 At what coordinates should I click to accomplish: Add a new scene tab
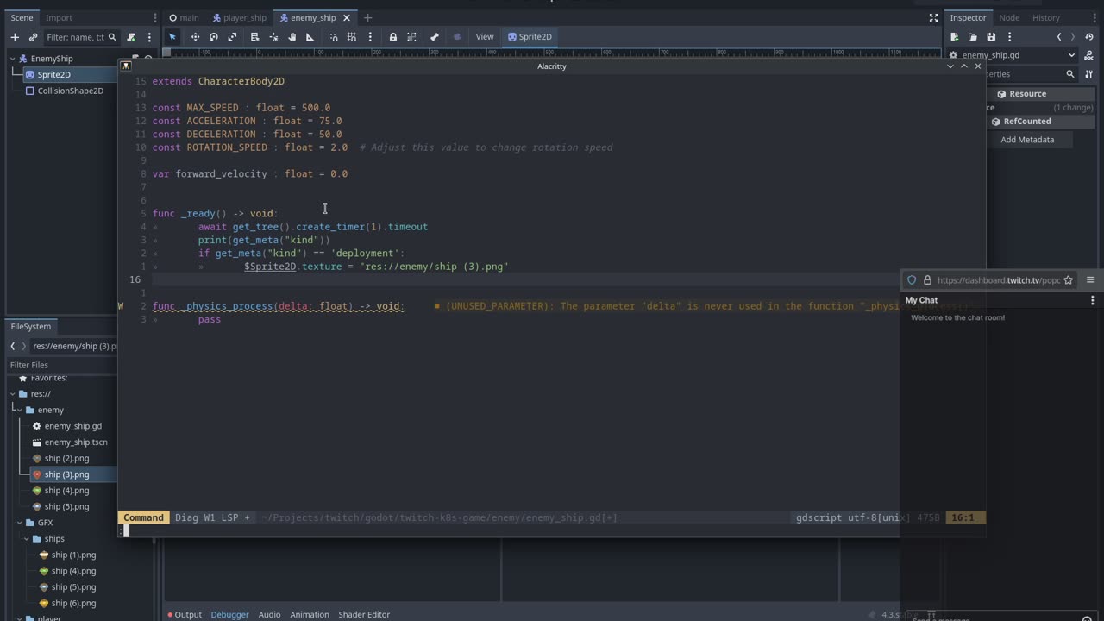coord(367,17)
